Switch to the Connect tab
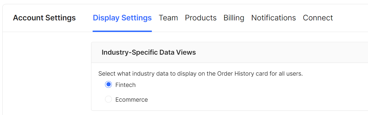The width and height of the screenshot is (368, 115). pyautogui.click(x=318, y=18)
